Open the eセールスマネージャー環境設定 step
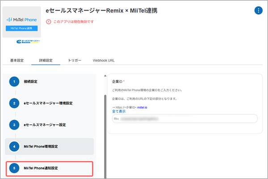268x179 pixels. (x=48, y=103)
